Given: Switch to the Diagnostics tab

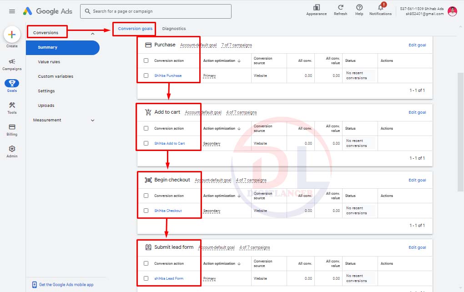Looking at the screenshot, I should (174, 29).
